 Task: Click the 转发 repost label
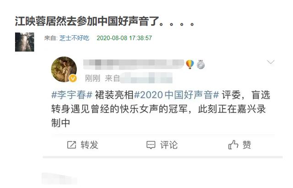89,145
